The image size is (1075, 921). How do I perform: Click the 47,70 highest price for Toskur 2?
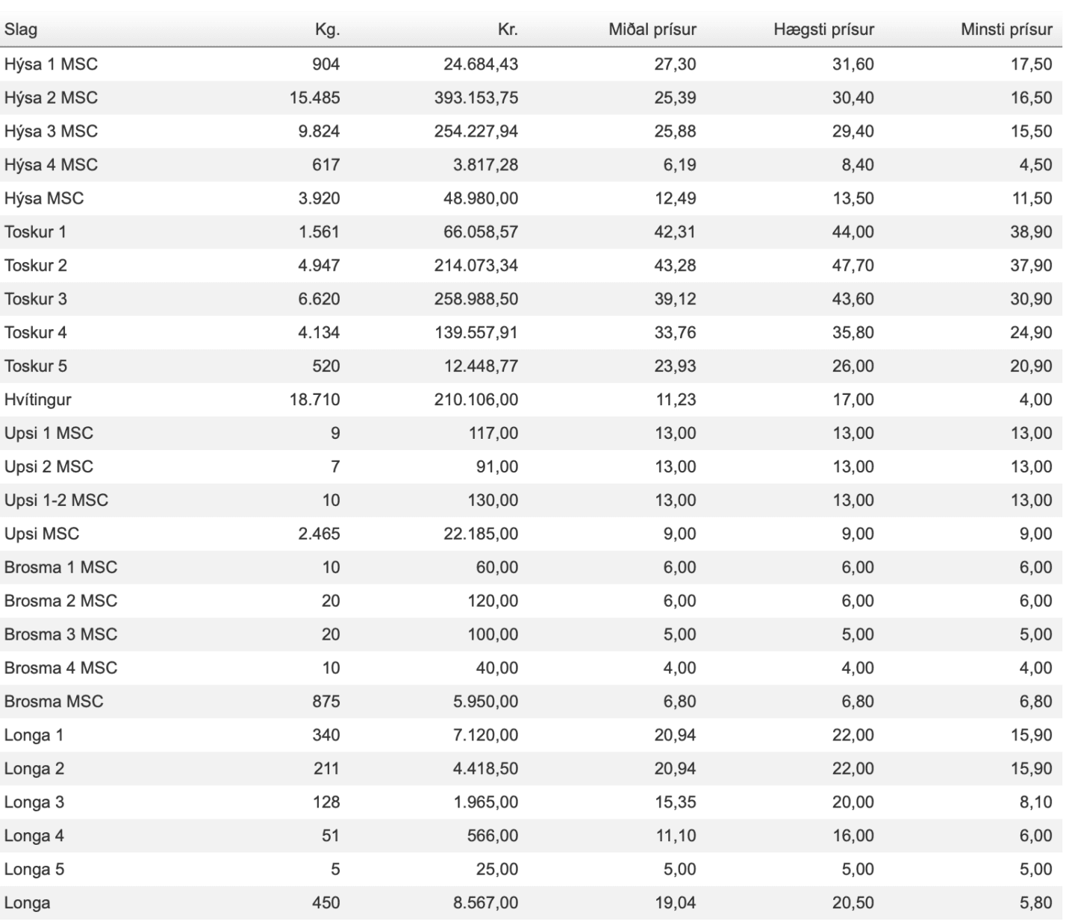pyautogui.click(x=853, y=266)
